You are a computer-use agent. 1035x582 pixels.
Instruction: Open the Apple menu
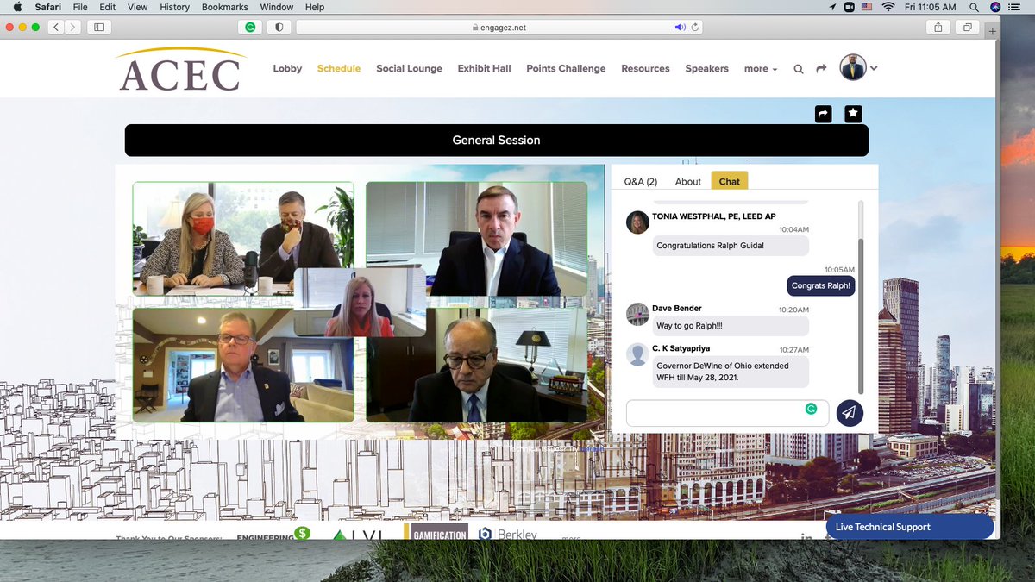(x=16, y=7)
